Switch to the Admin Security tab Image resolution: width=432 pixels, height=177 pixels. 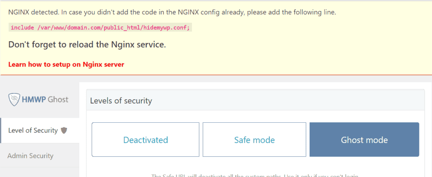point(30,156)
